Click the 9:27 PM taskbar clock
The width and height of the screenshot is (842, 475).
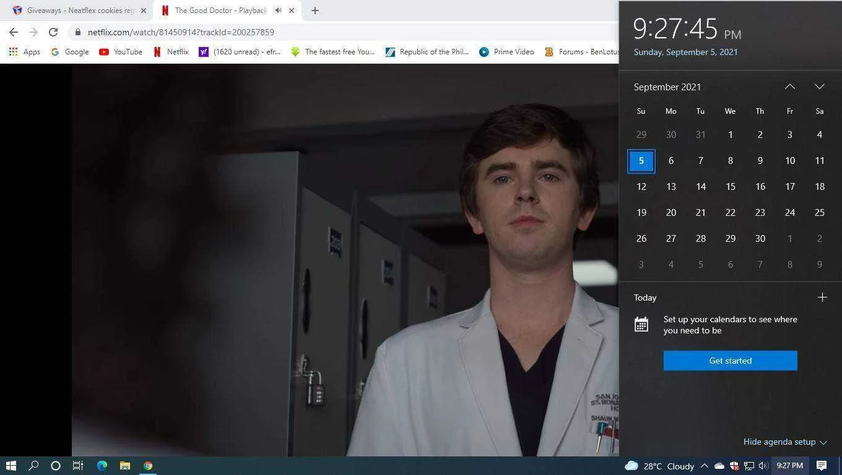(790, 466)
